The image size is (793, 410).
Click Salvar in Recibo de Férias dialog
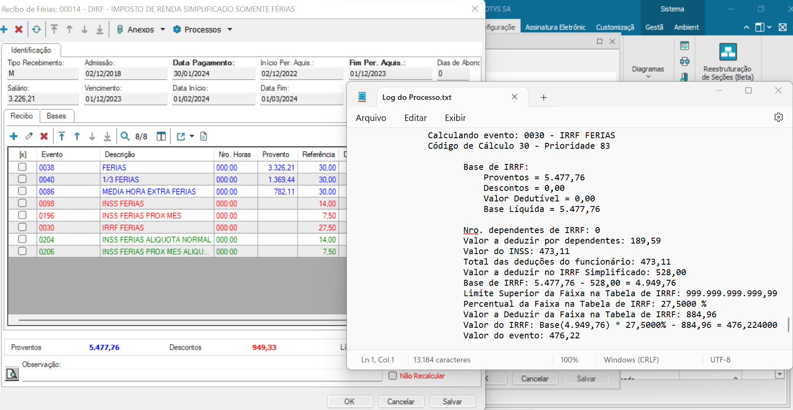coord(452,402)
